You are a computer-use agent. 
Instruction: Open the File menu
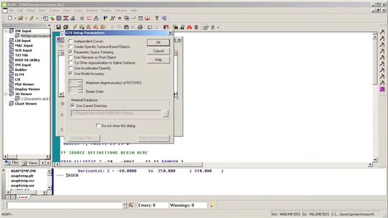[12, 10]
